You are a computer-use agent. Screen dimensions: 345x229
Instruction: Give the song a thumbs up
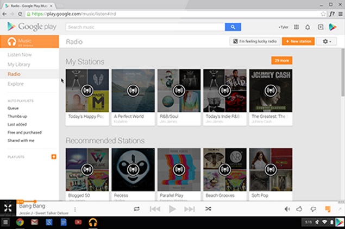click(299, 209)
